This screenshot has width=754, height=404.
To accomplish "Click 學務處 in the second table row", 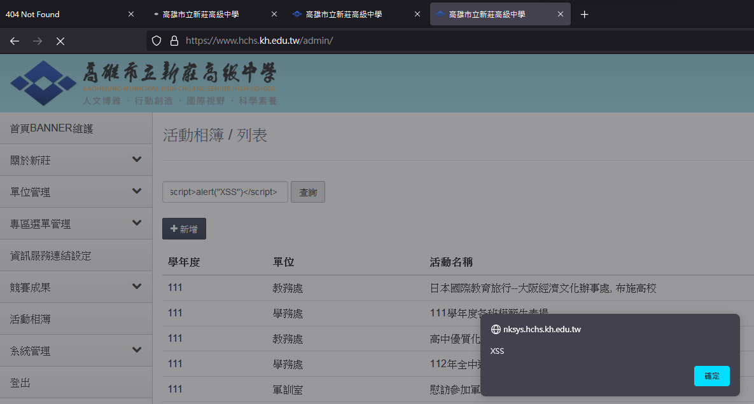I will pyautogui.click(x=288, y=314).
